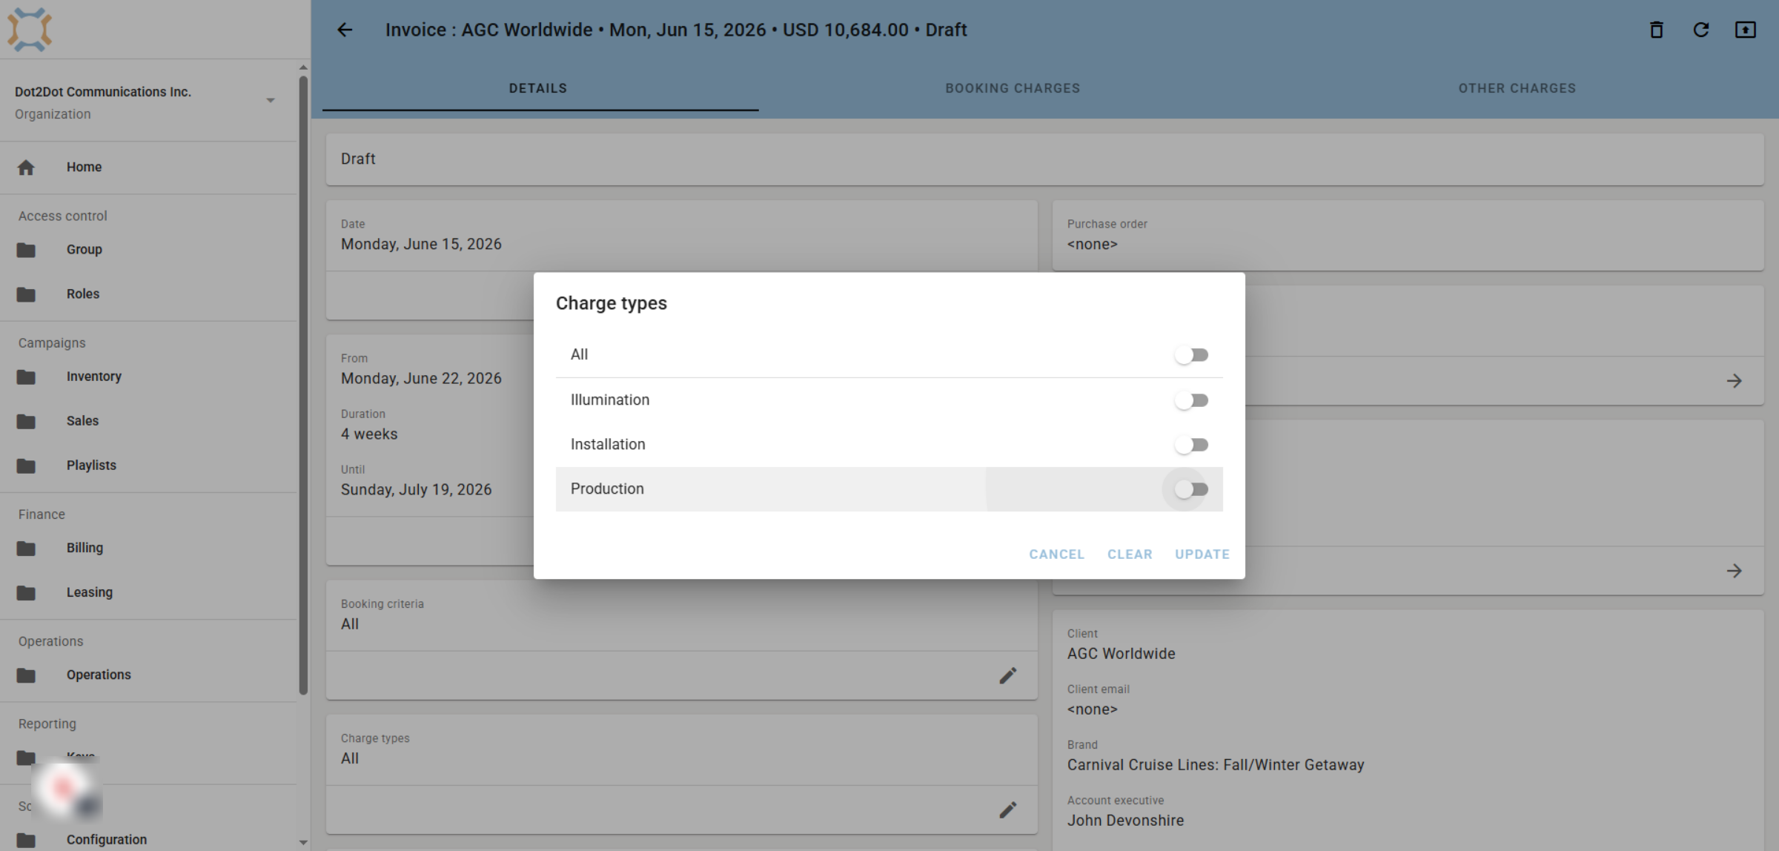
Task: Expand the Dot2Dot Communications organization dropdown
Action: click(x=271, y=100)
